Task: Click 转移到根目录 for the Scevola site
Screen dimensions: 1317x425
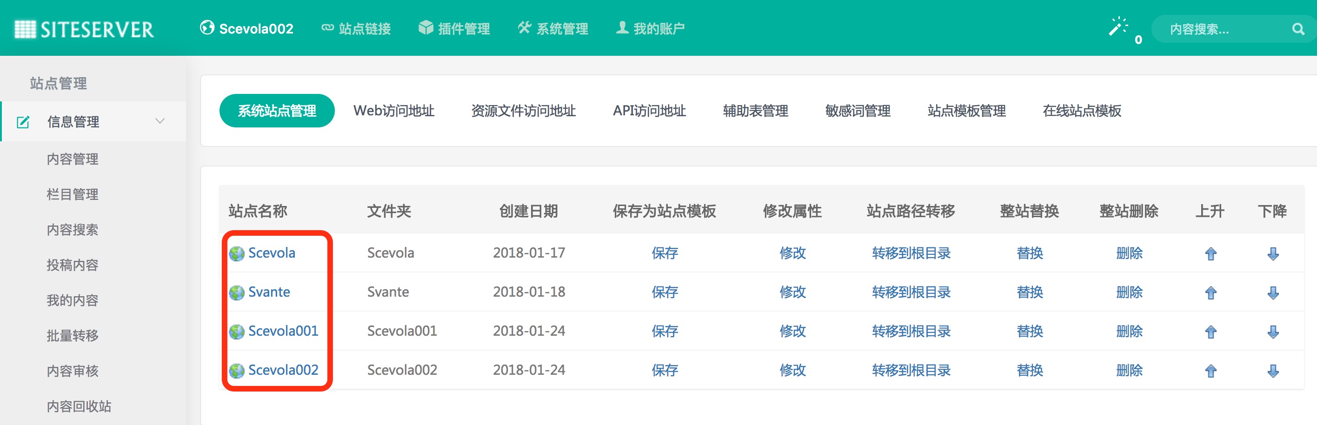Action: [x=911, y=252]
